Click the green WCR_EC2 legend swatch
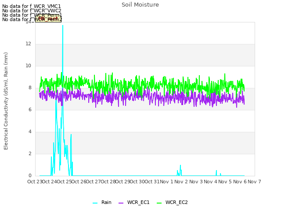 click(159, 203)
